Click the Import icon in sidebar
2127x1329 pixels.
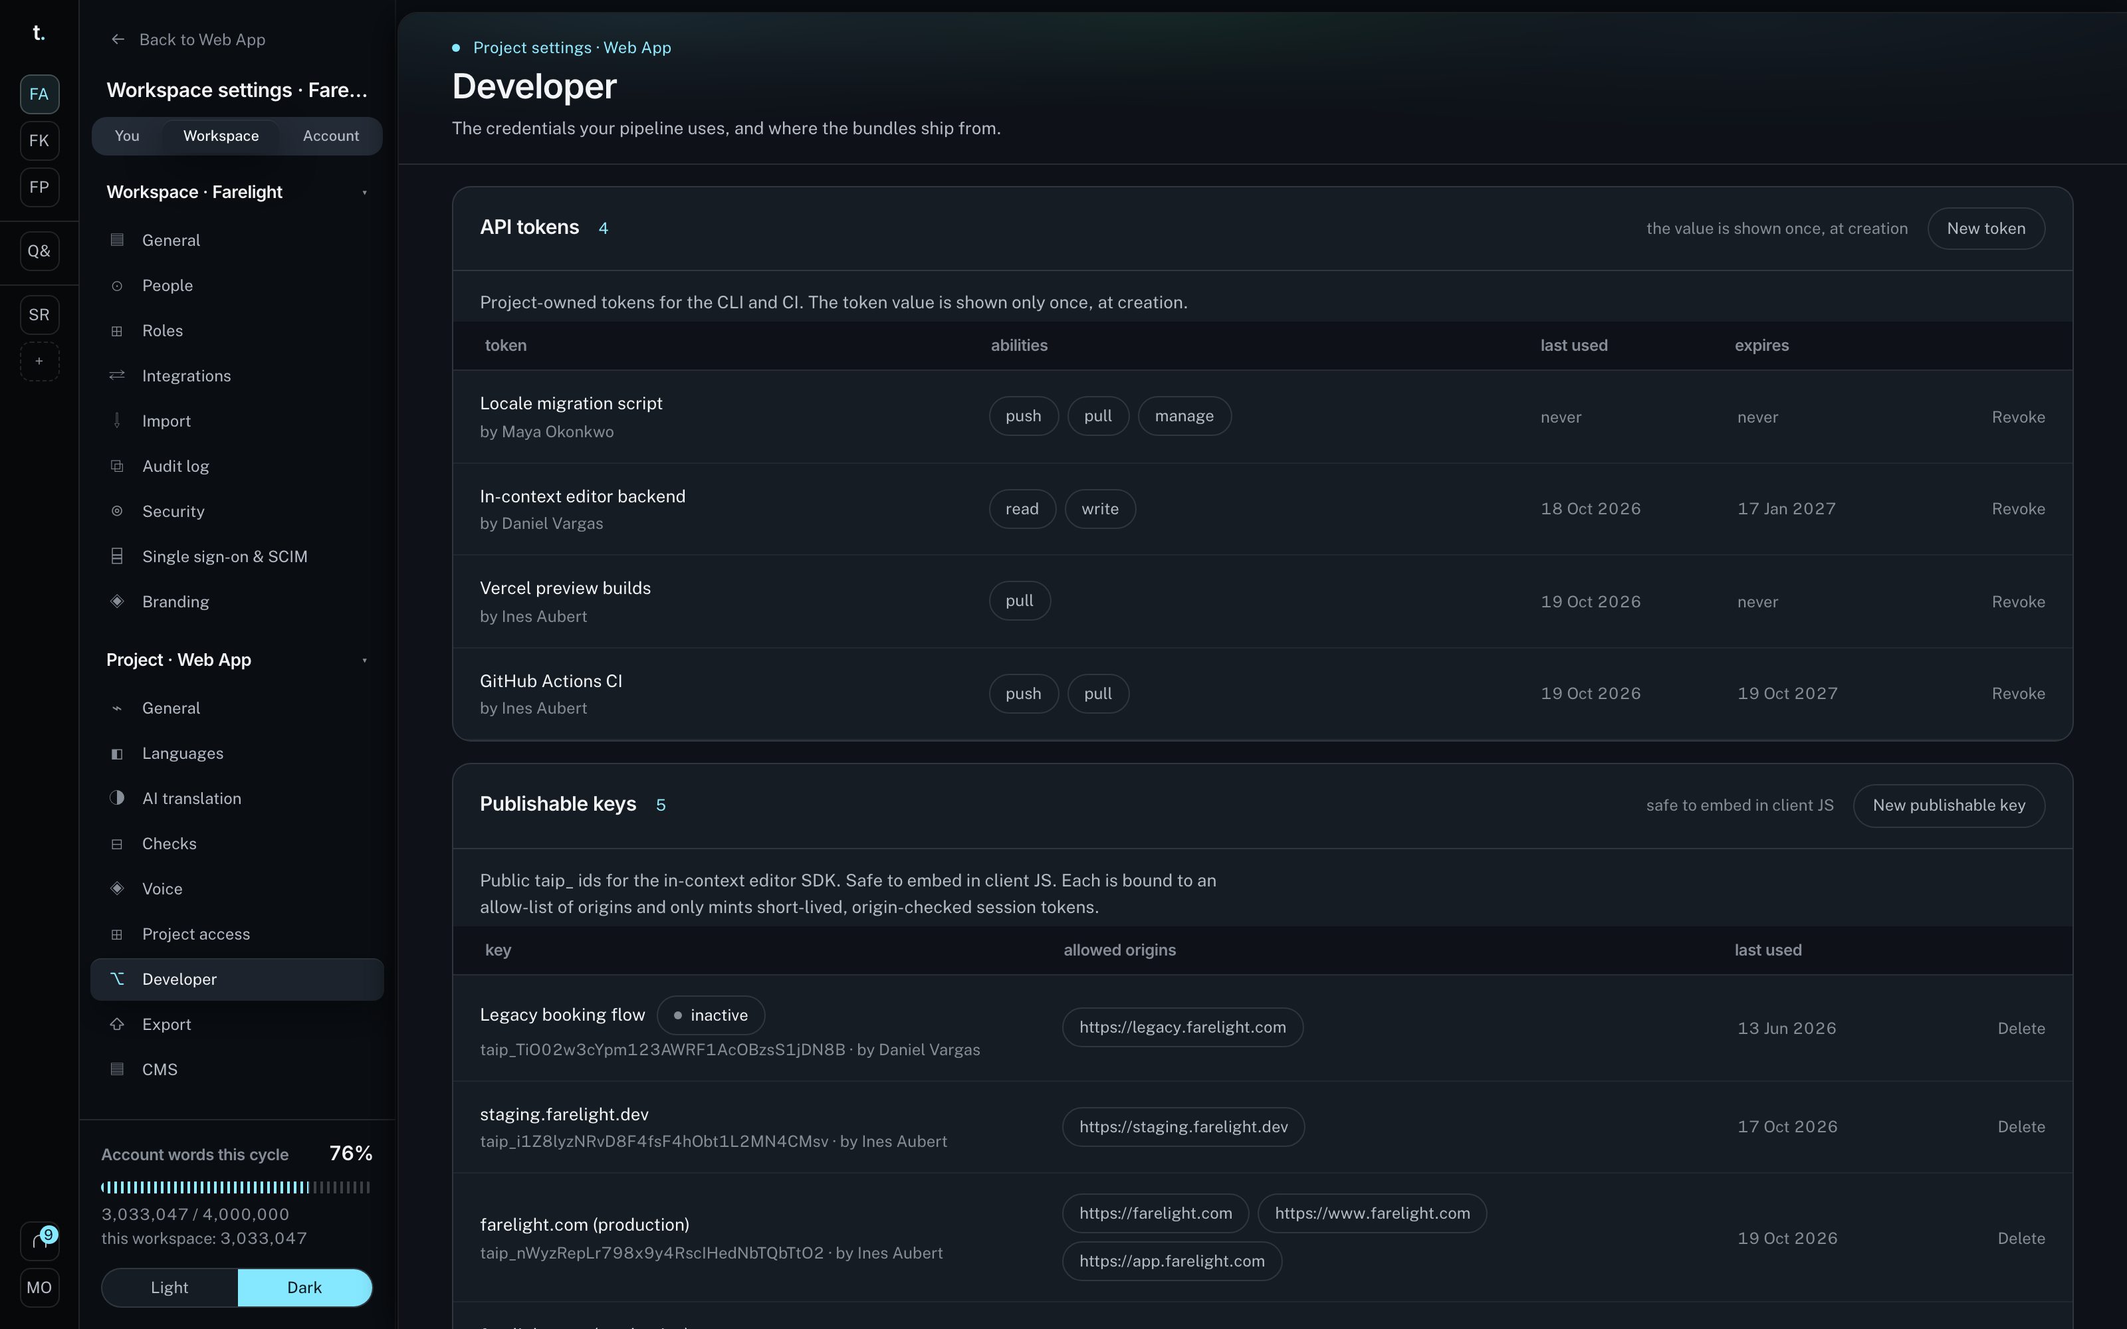tap(117, 421)
